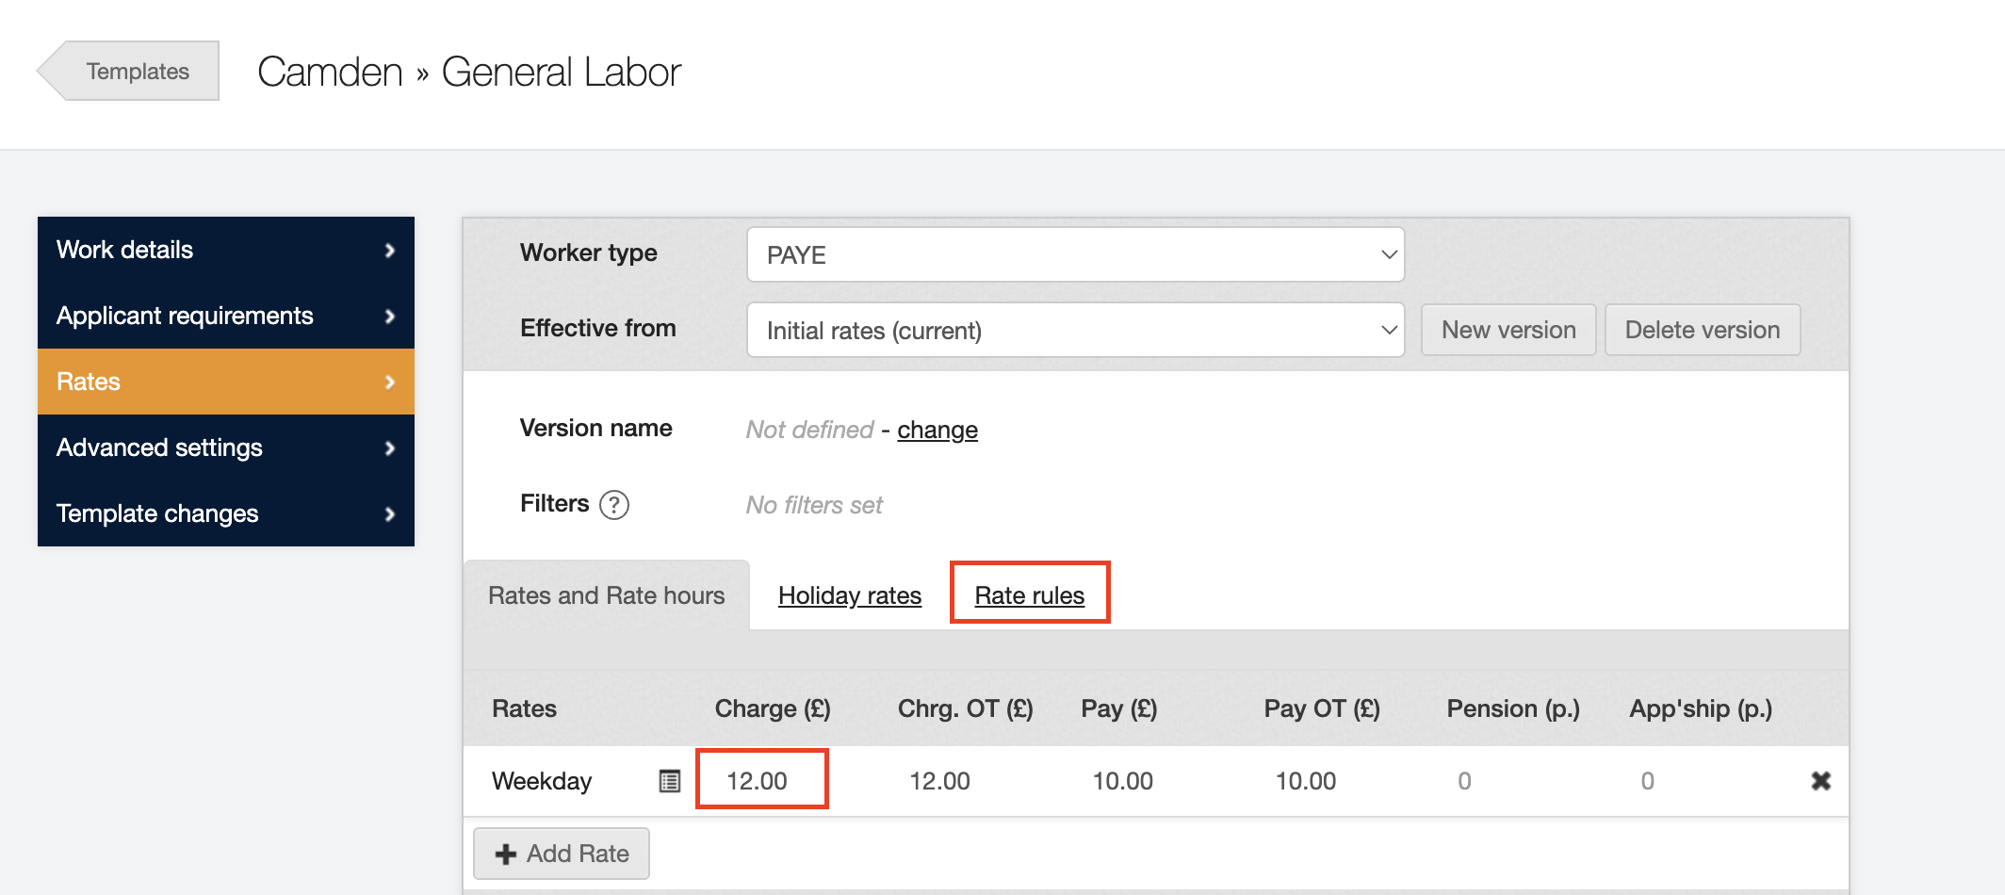Add a new rate

(x=562, y=854)
